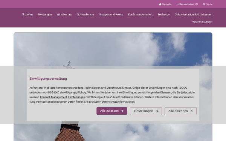Open Konfirmandenarbeit in the navigation

click(140, 14)
